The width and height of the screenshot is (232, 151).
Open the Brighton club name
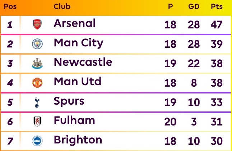(x=78, y=140)
